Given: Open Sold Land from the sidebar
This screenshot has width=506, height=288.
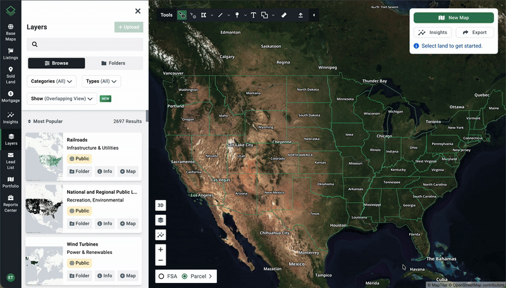Looking at the screenshot, I should tap(11, 76).
